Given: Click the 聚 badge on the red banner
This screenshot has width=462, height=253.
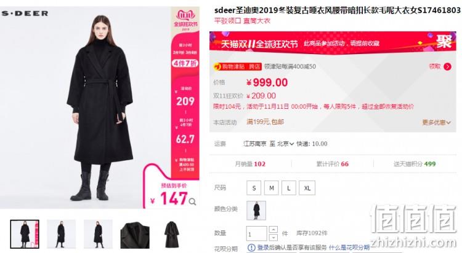Looking at the screenshot, I should (444, 42).
